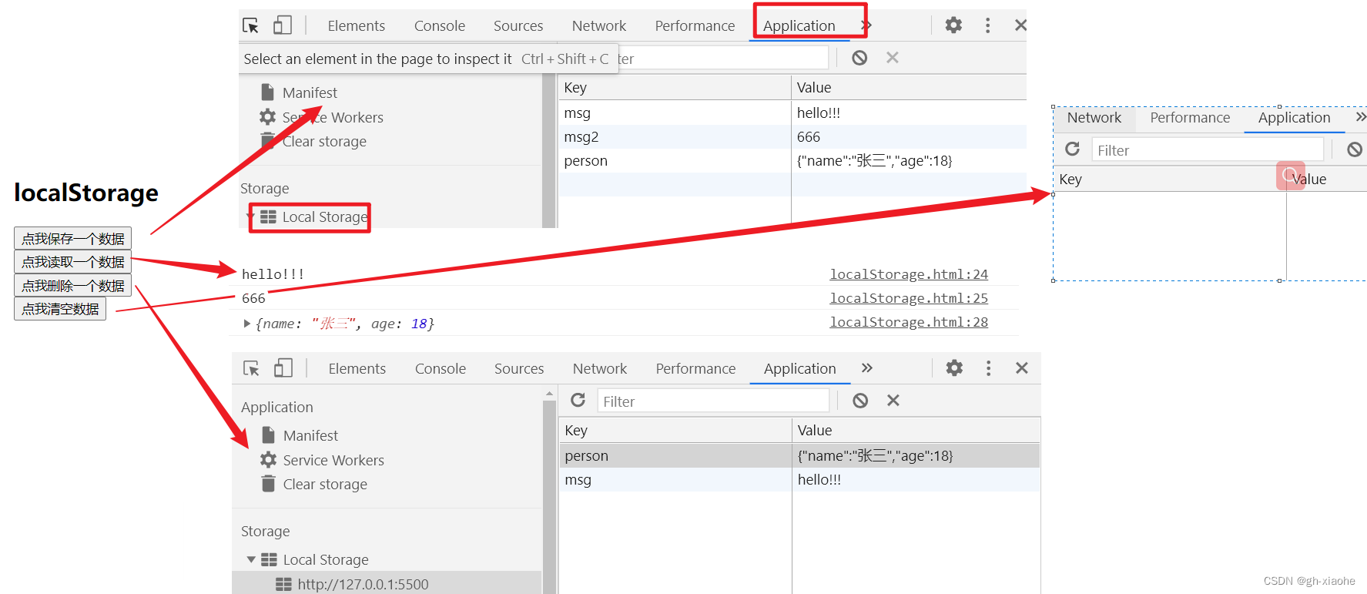Open Manifest in top DevTools sidebar
Screen dimensions: 1367x594
[310, 92]
